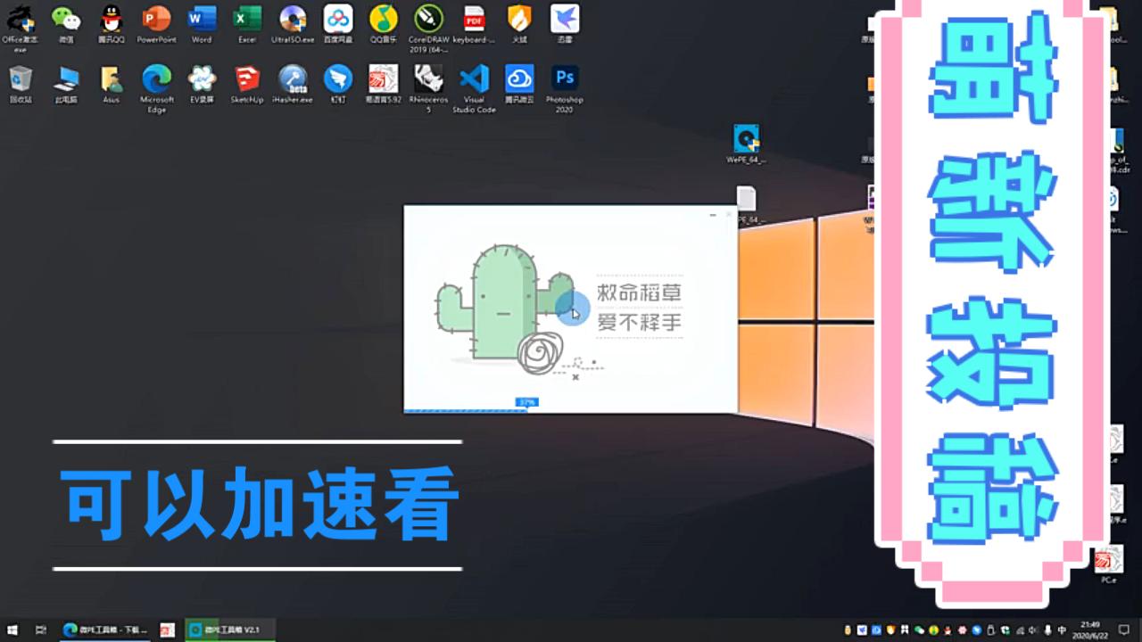Select UltraISO.exe desktop icon
Viewport: 1142px width, 642px height.
(x=293, y=24)
